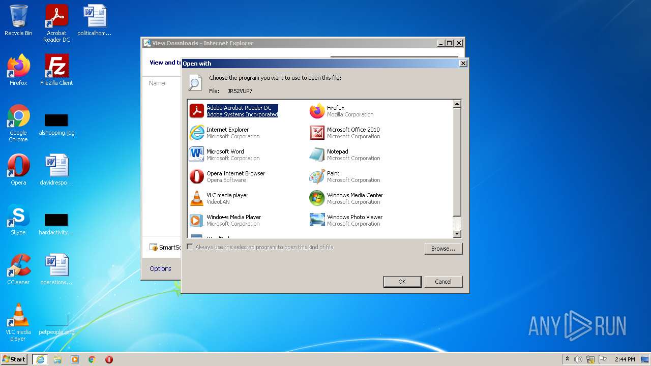This screenshot has width=651, height=366.
Task: Open Chrome from taskbar
Action: (92, 359)
